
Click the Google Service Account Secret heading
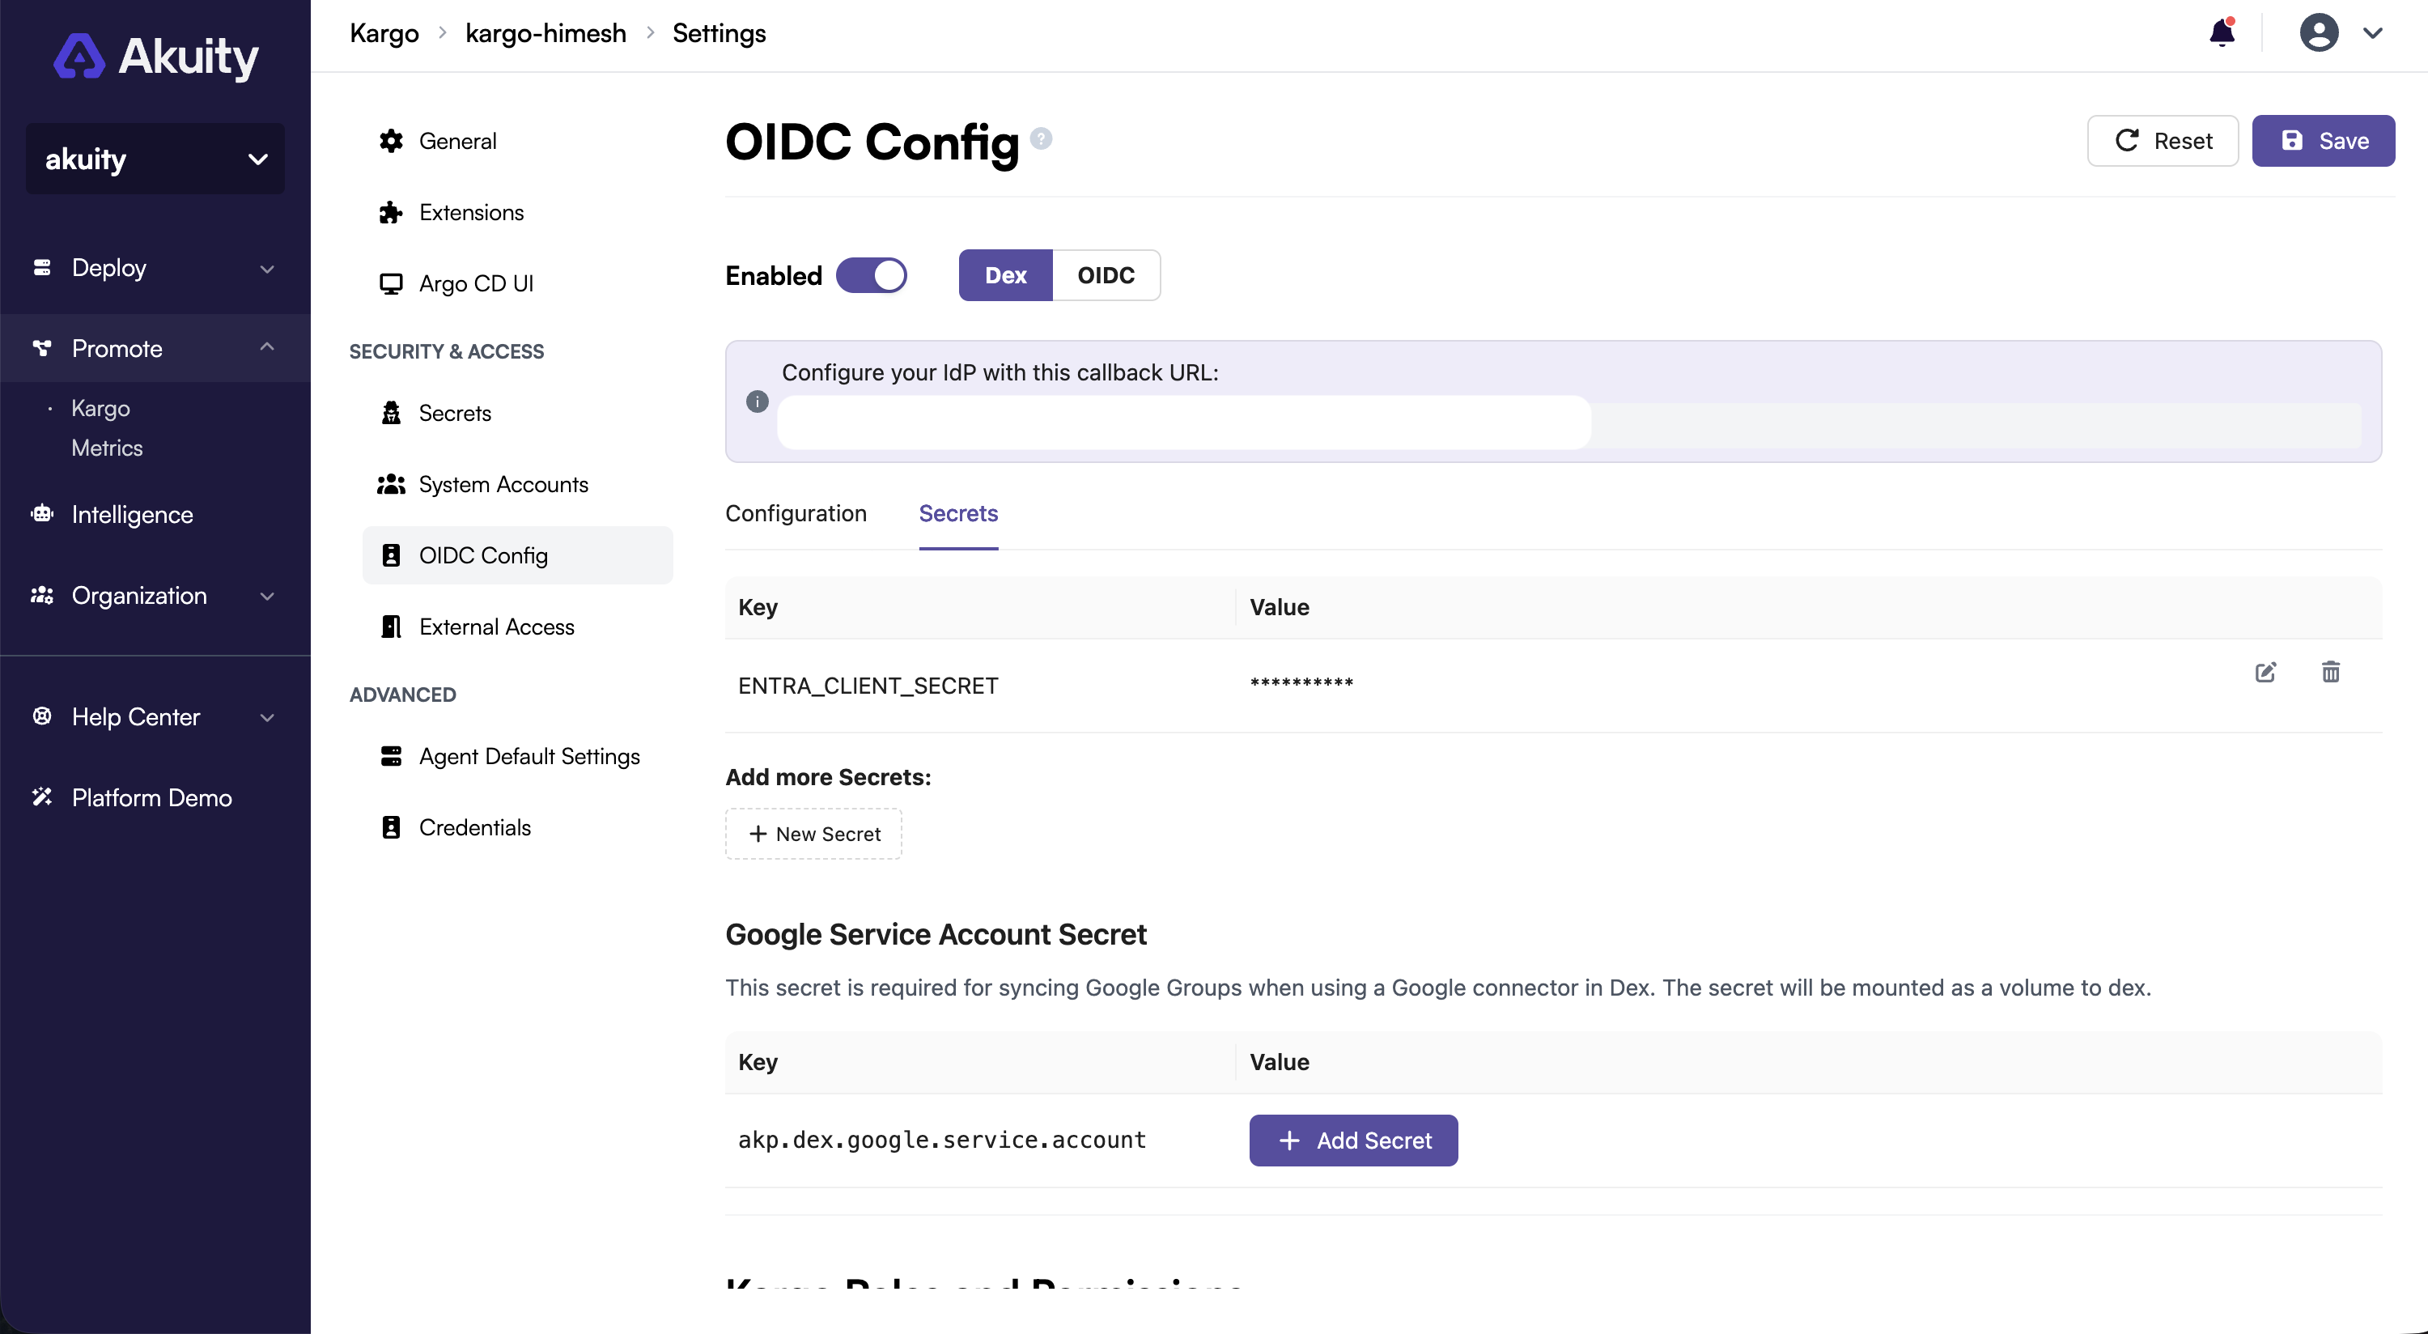pyautogui.click(x=936, y=934)
